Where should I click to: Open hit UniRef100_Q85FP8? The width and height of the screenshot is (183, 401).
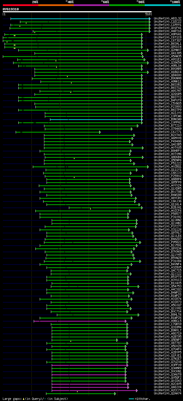168,182
